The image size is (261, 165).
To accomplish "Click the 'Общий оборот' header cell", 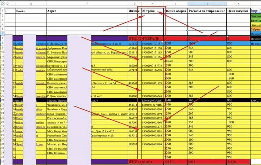I will (175, 11).
